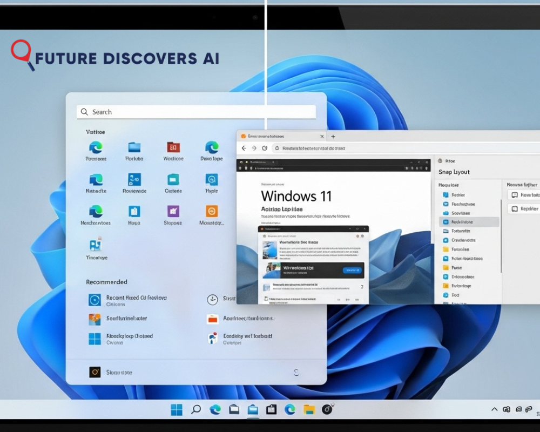Click the first button in right-side panel
Image resolution: width=540 pixels, height=432 pixels.
(x=523, y=195)
